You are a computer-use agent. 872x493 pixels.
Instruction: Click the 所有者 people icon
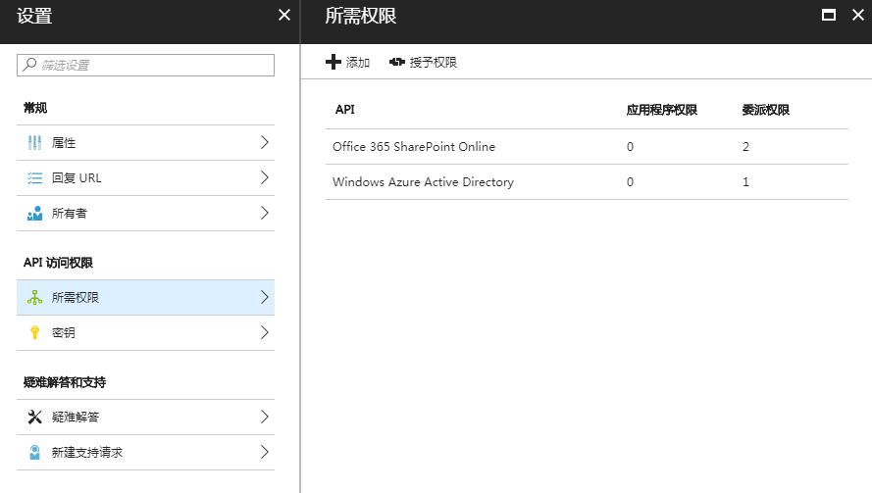point(34,214)
